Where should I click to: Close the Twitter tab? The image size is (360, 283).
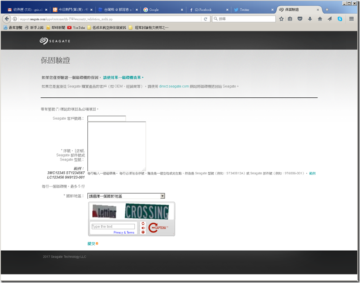(272, 10)
